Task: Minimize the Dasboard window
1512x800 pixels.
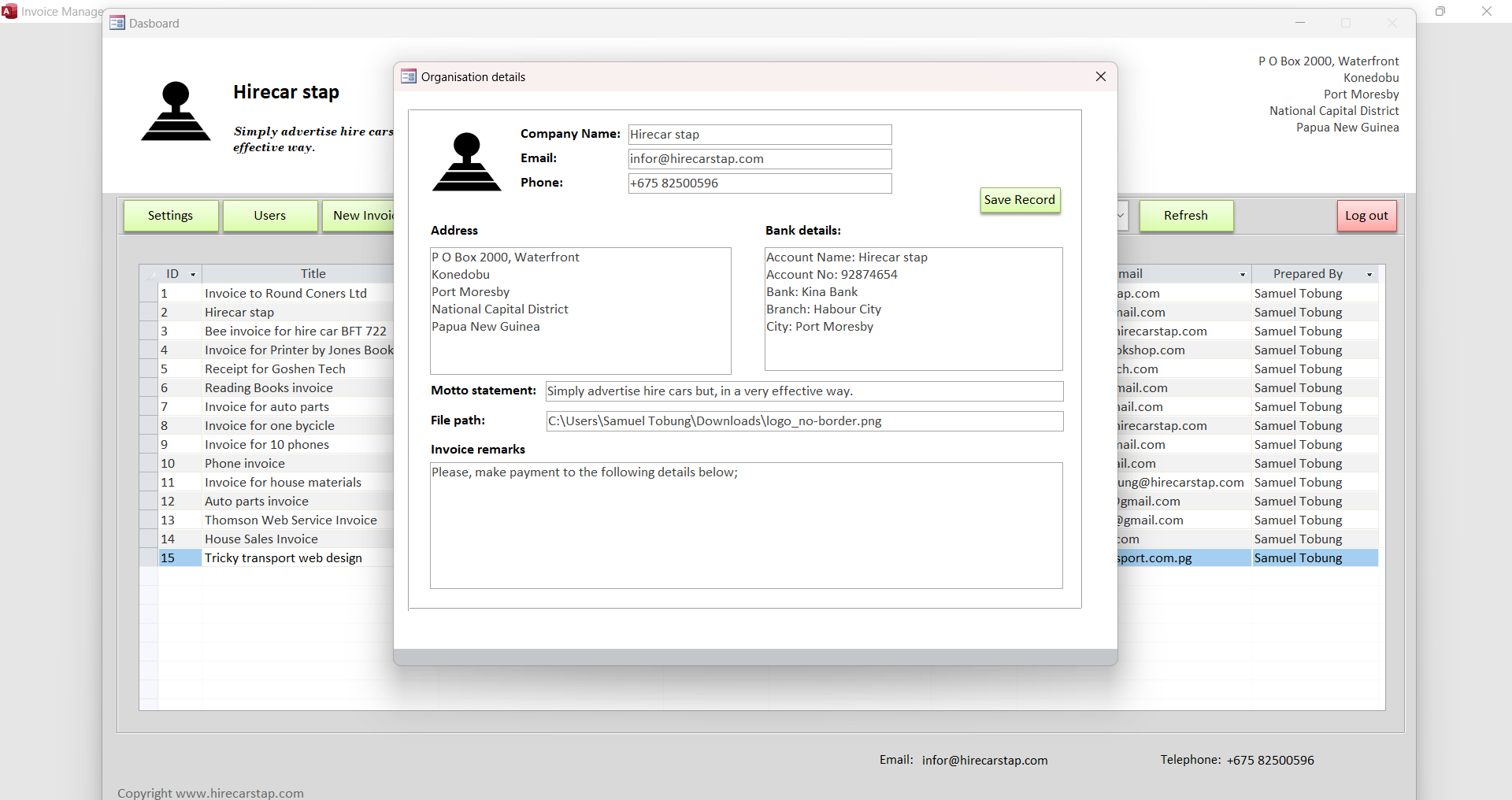Action: click(x=1300, y=23)
